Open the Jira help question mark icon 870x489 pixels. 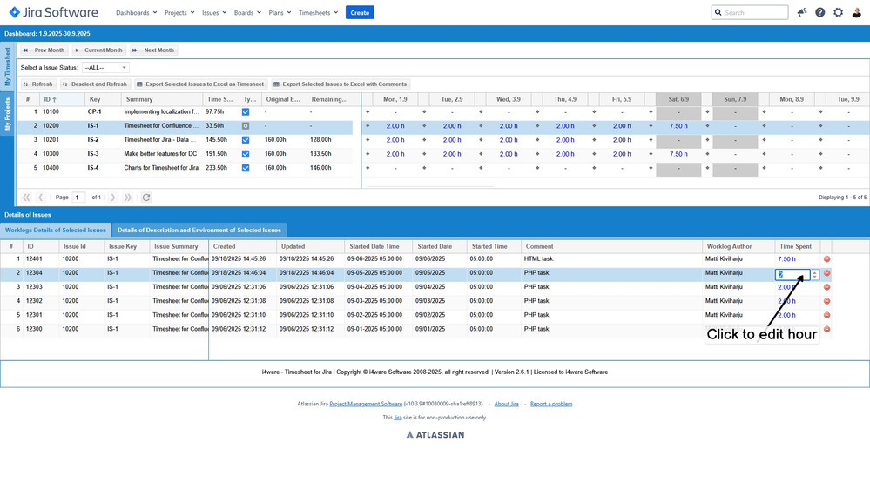click(x=819, y=12)
